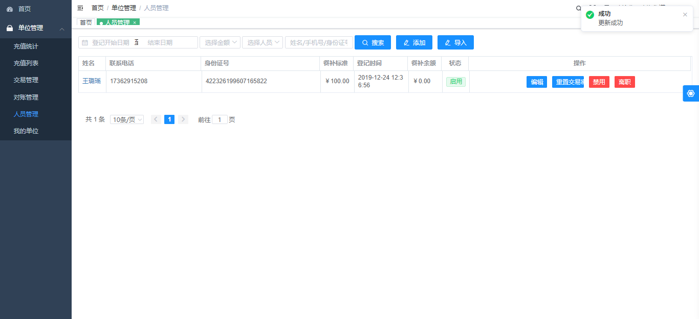Click the calendar icon in the date range field

coord(85,43)
